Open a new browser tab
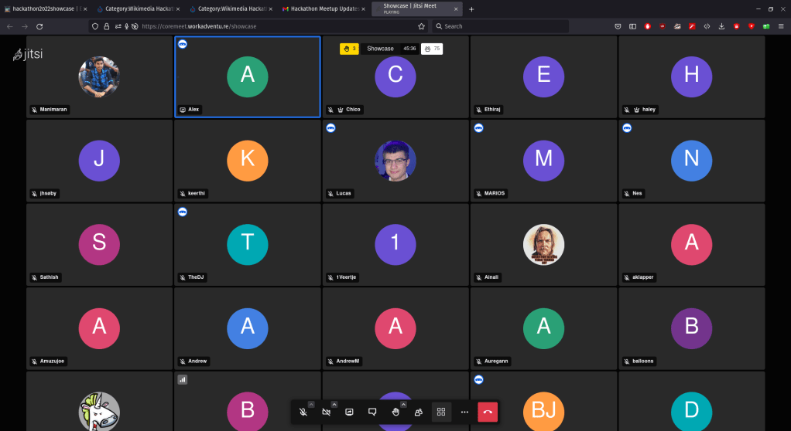Viewport: 791px width, 431px height. (x=471, y=8)
